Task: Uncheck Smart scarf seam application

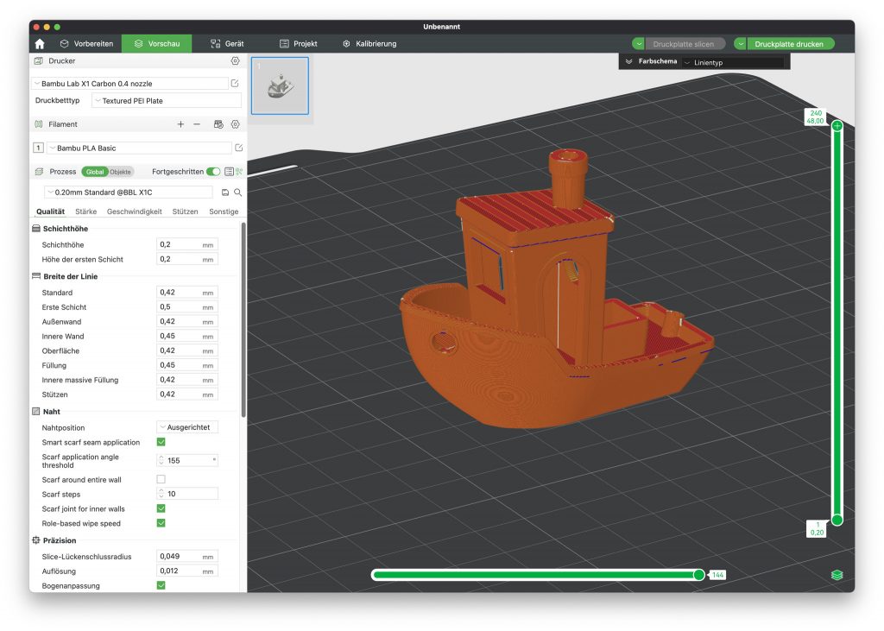Action: click(161, 442)
